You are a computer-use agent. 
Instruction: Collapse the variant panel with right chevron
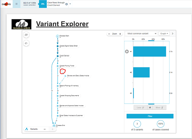[173, 33]
